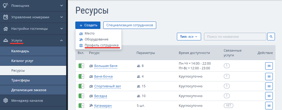Open the Тип: все filter dropdown
Viewport: 282px width, 110px height.
[189, 37]
